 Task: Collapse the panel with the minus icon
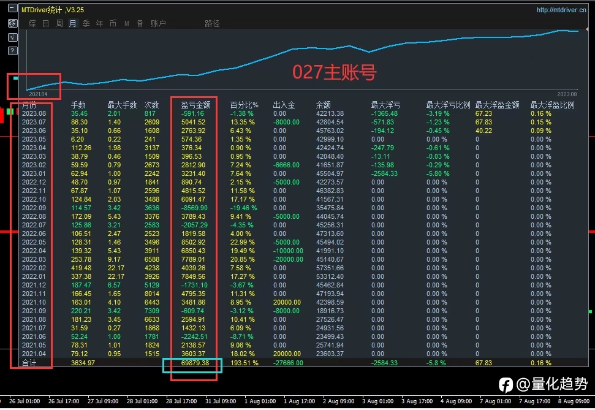[12, 8]
